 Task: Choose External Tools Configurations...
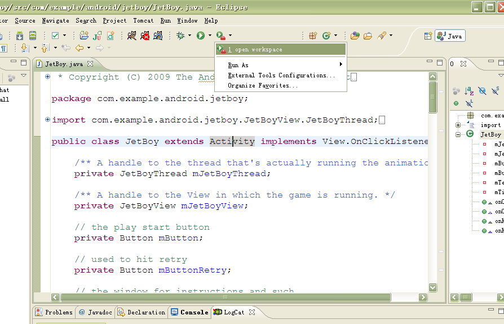(281, 75)
